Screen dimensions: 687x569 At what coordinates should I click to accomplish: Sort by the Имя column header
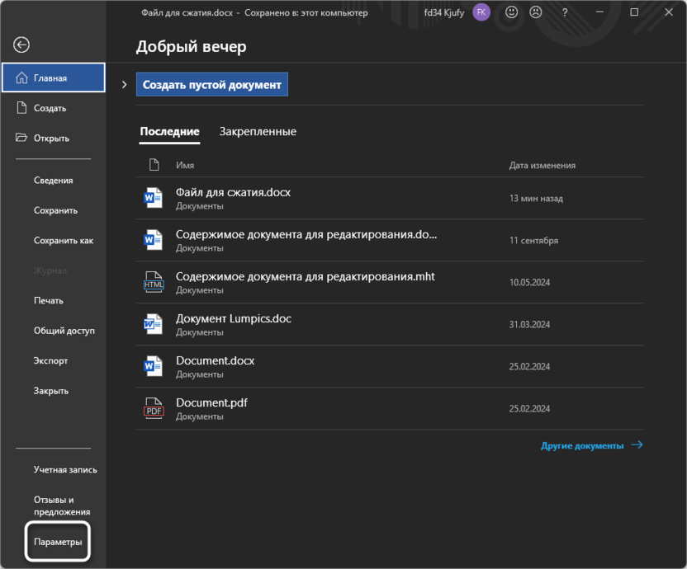[x=185, y=166]
